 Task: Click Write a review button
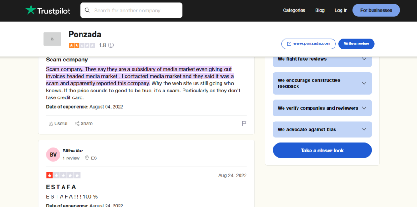[x=356, y=44]
